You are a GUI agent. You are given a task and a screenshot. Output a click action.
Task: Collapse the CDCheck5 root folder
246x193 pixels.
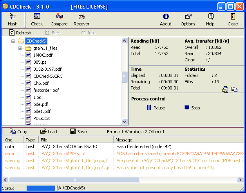(x=13, y=41)
